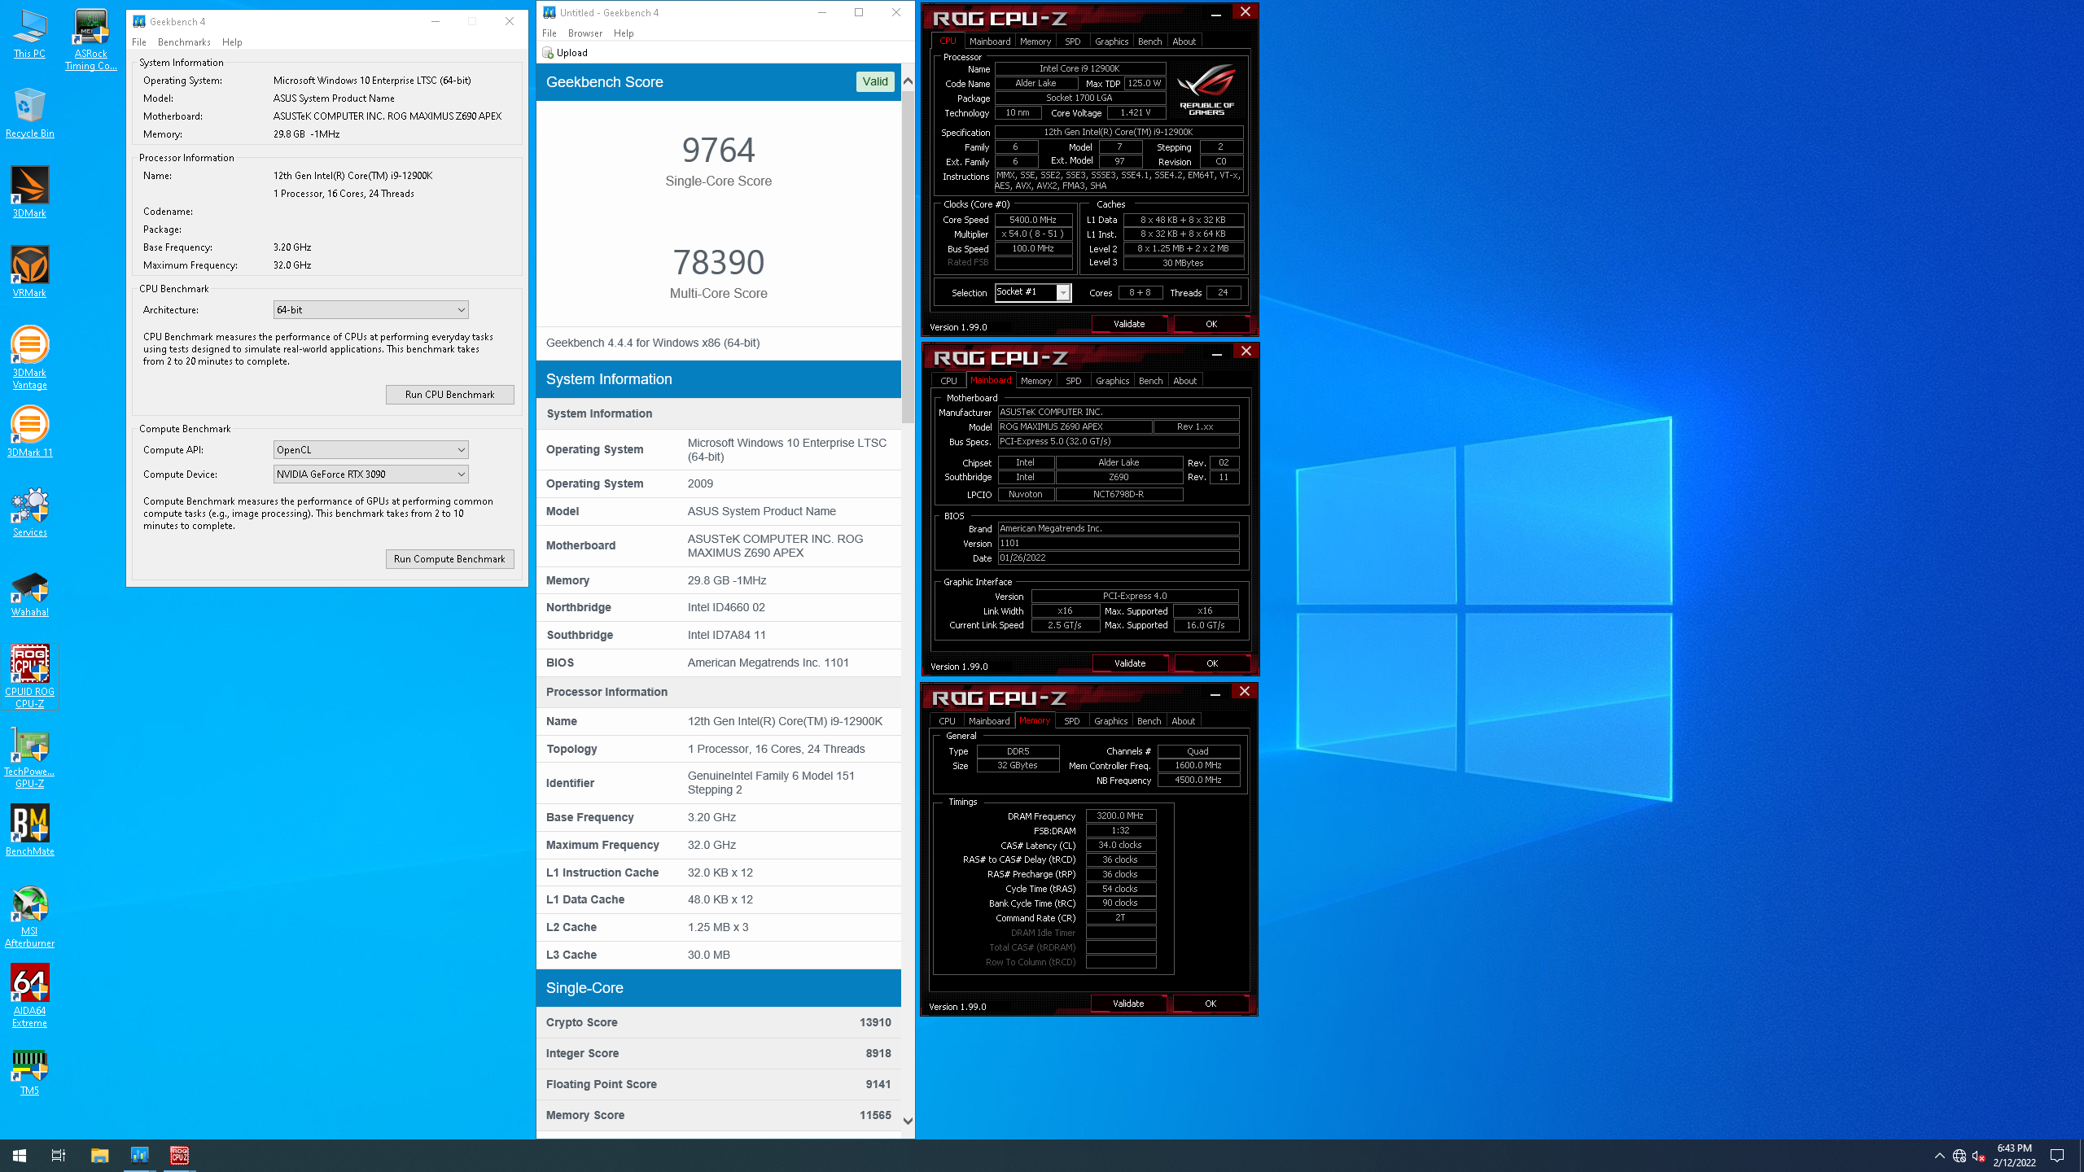Image resolution: width=2084 pixels, height=1172 pixels.
Task: Open network icon in system tray
Action: [1959, 1156]
